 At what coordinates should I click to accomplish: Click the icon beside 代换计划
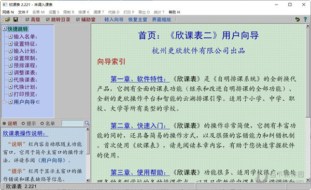(10, 87)
